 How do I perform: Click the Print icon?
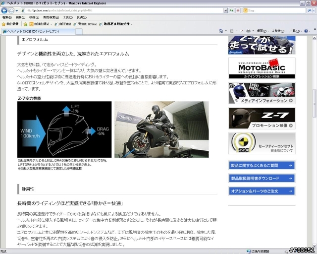point(248,31)
